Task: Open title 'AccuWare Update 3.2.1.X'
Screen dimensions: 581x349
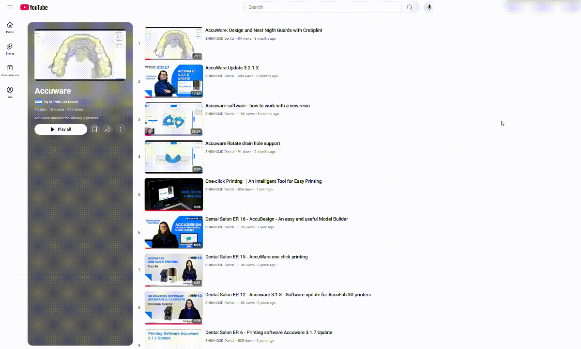Action: point(232,68)
